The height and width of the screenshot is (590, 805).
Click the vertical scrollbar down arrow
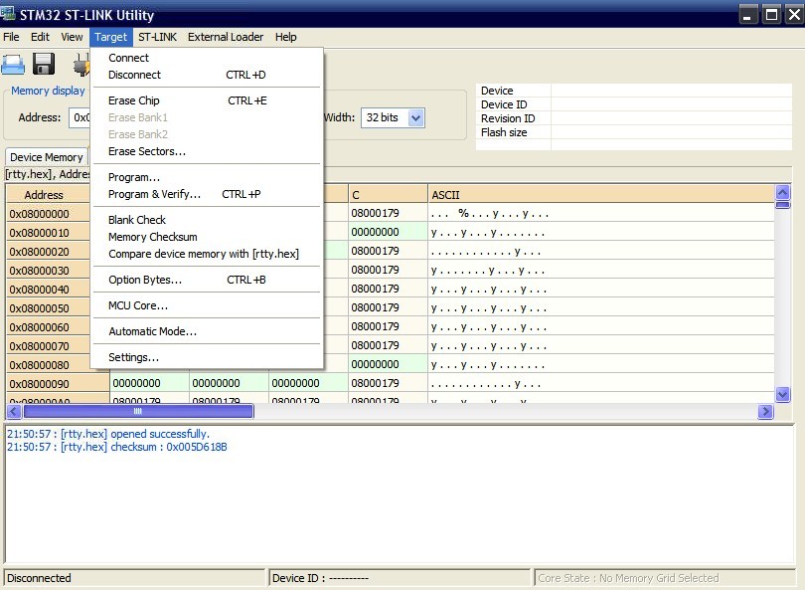tap(782, 394)
